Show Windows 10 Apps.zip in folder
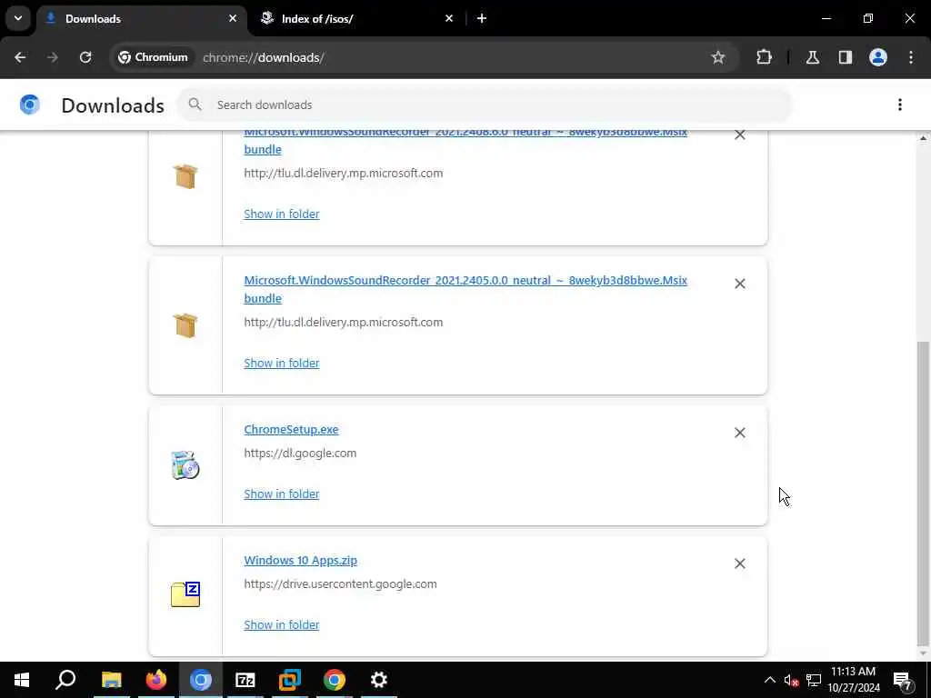 point(282,624)
